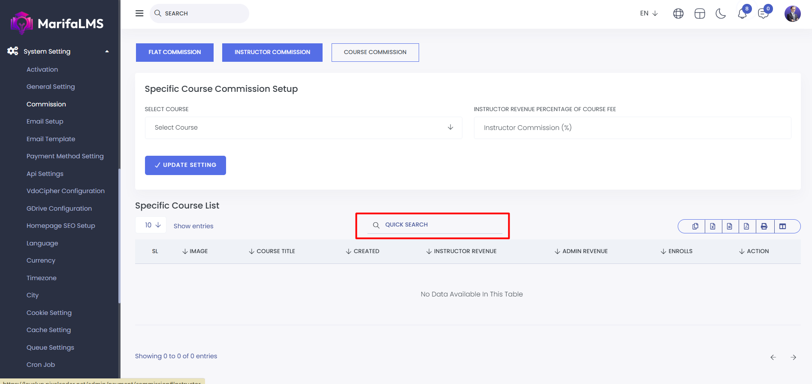Open the column visibility icon

(x=782, y=226)
